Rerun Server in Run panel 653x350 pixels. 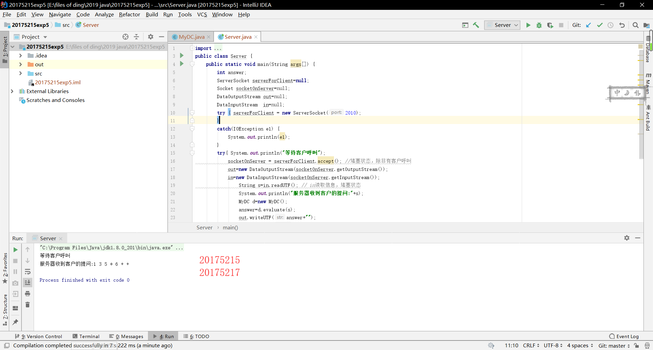[x=15, y=250]
